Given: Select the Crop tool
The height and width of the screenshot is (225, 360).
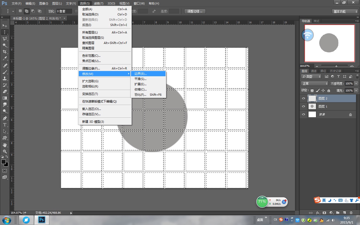Looking at the screenshot, I should point(5,52).
